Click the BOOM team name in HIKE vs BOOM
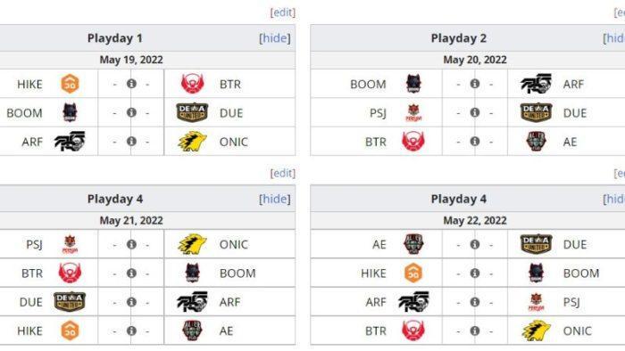The width and height of the screenshot is (625, 351). pyautogui.click(x=581, y=273)
